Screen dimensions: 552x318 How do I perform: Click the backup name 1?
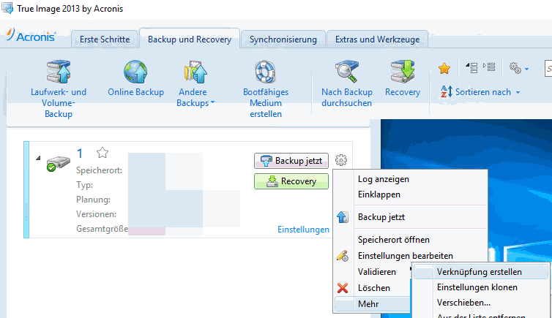[80, 154]
